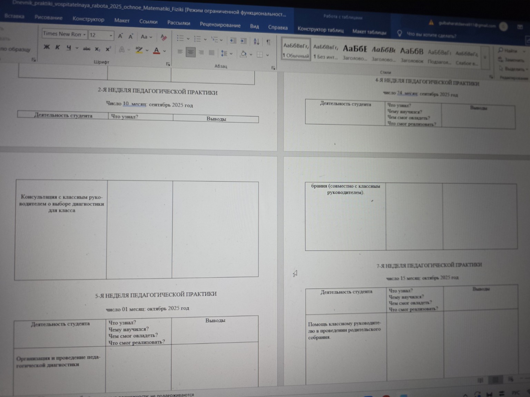The image size is (530, 397).
Task: Justify text using the justify icon
Action: [x=212, y=53]
